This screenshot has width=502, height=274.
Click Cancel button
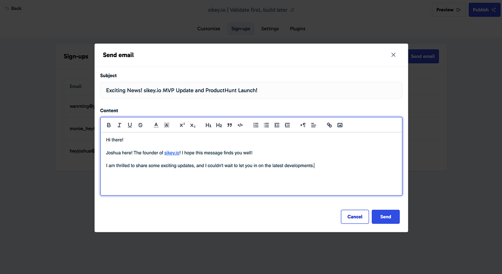[x=355, y=217]
